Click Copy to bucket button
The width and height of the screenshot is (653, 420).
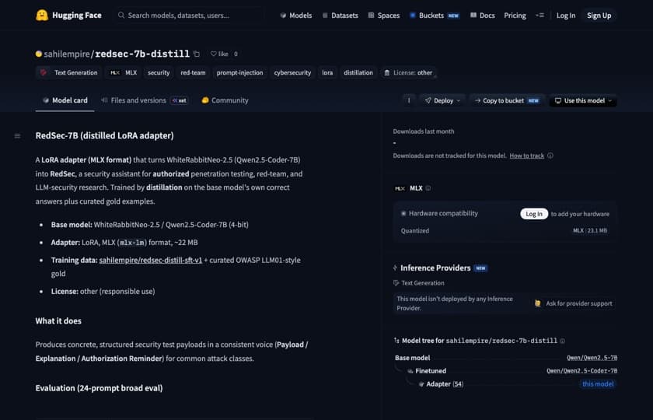[x=507, y=100]
